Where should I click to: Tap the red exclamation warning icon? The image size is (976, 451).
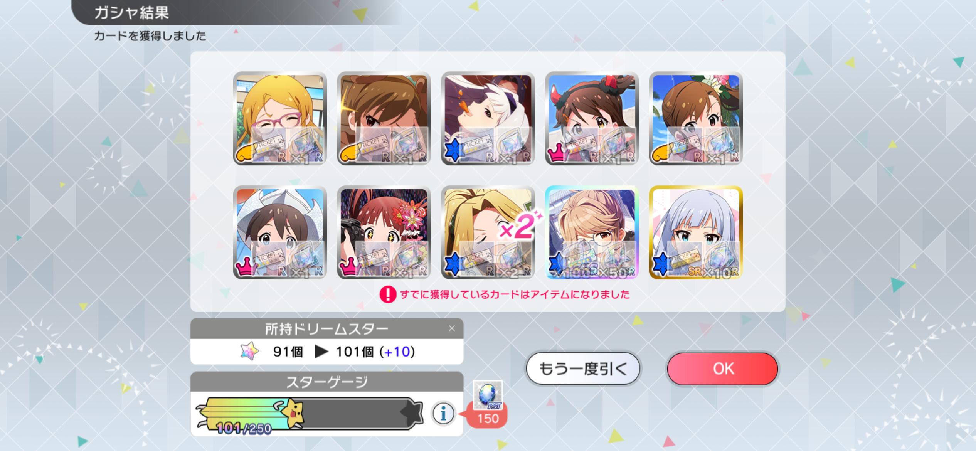(388, 294)
